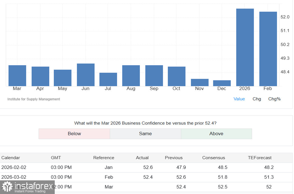Image resolution: width=294 pixels, height=194 pixels.
Task: Click the TEForecast column header
Action: pos(260,158)
